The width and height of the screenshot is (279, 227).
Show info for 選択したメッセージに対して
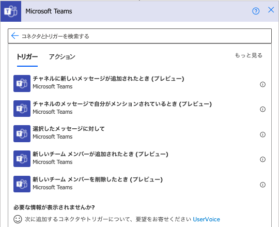[x=262, y=134]
